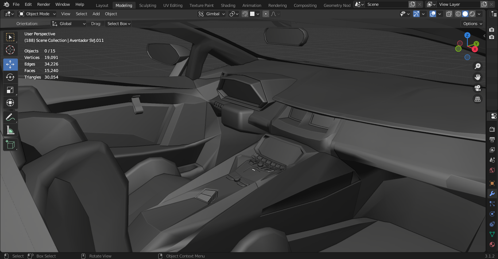The height and width of the screenshot is (259, 498).
Task: Open the Orientation Global dropdown
Action: point(69,24)
